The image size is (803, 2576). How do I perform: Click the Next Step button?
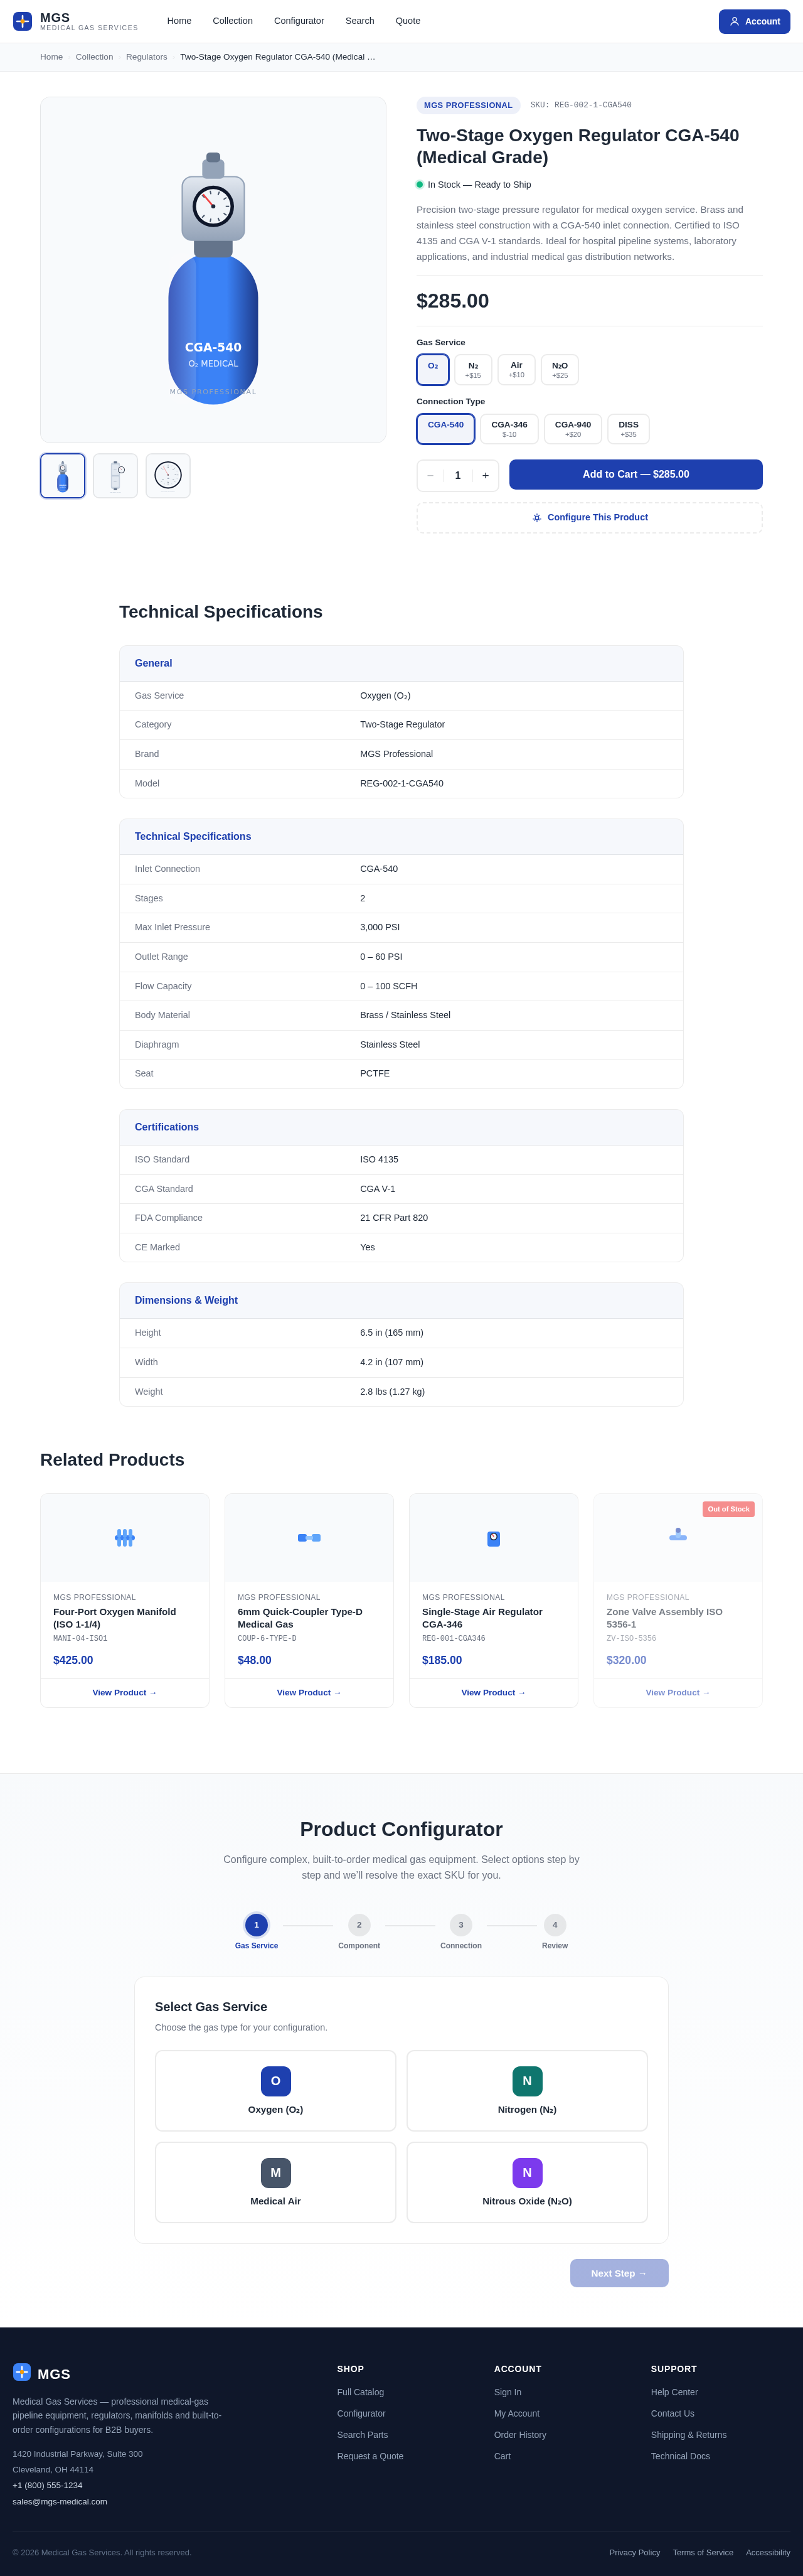click(619, 2273)
